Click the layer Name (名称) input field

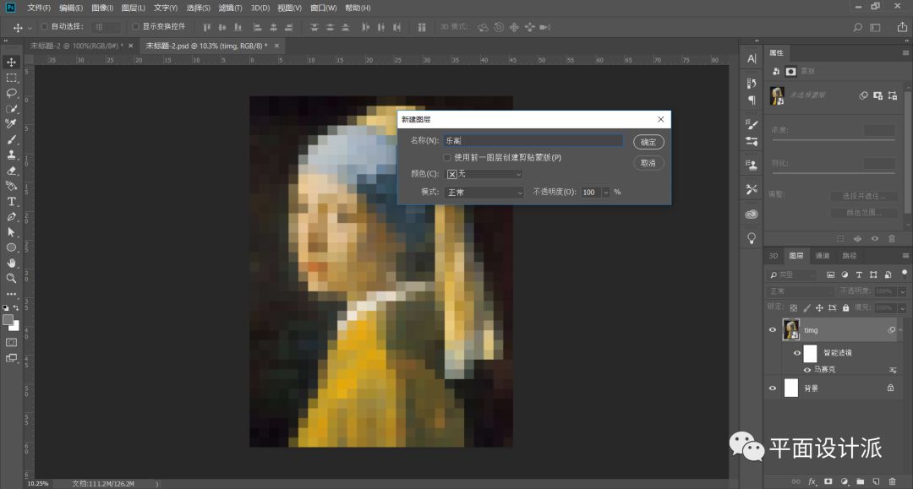[533, 141]
